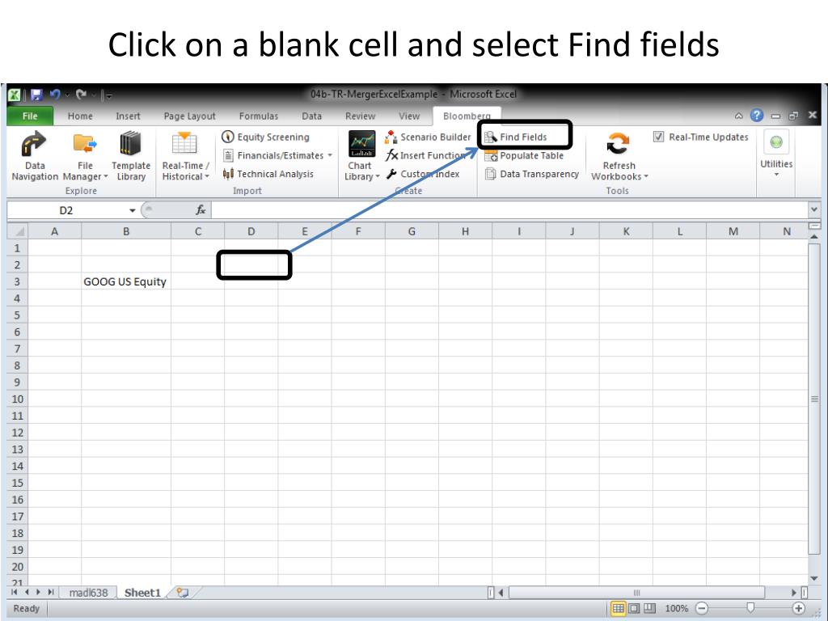Select cell containing GOOG US Equity
The image size is (828, 621).
coord(125,281)
